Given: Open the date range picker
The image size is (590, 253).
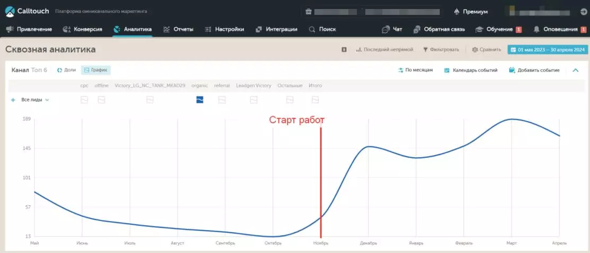Looking at the screenshot, I should 547,49.
